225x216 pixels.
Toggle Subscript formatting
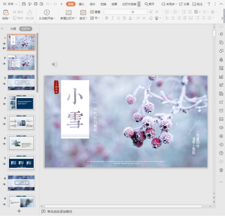pyautogui.click(x=144, y=18)
